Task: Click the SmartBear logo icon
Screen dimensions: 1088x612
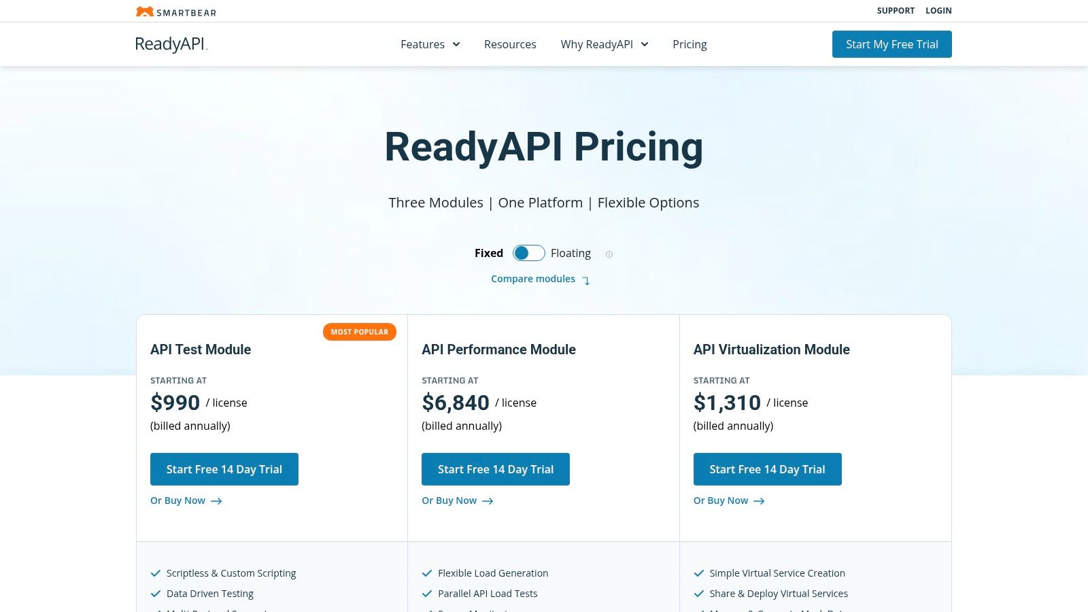Action: 145,11
